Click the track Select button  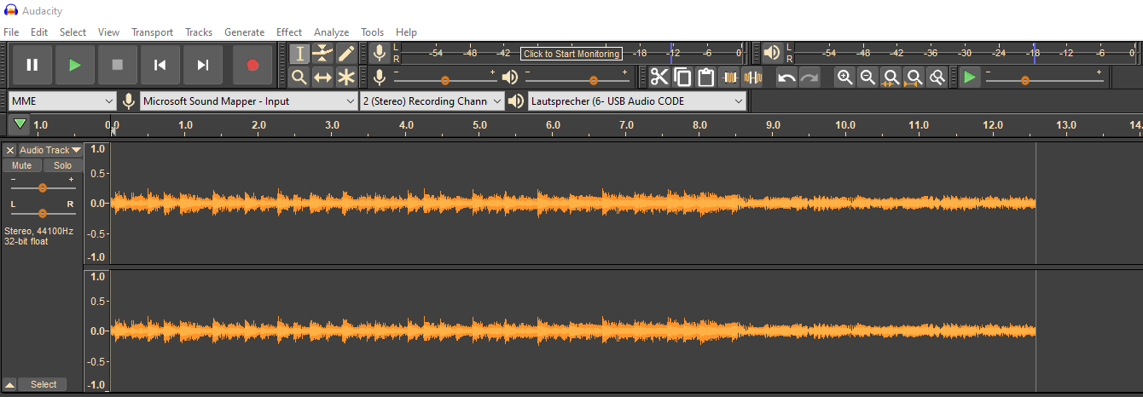(44, 384)
